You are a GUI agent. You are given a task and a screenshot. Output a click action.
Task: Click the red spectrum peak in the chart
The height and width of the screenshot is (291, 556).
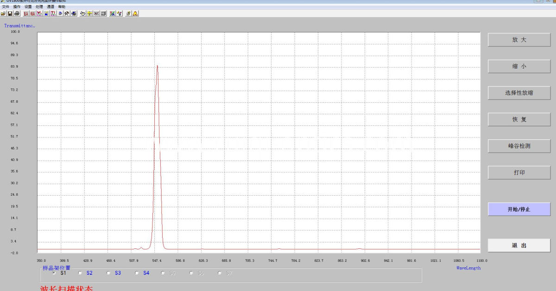point(157,66)
